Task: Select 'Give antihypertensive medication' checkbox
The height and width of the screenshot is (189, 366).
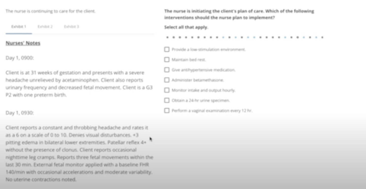Action: pos(167,70)
